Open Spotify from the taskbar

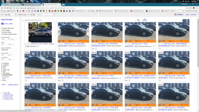click(x=18, y=1)
